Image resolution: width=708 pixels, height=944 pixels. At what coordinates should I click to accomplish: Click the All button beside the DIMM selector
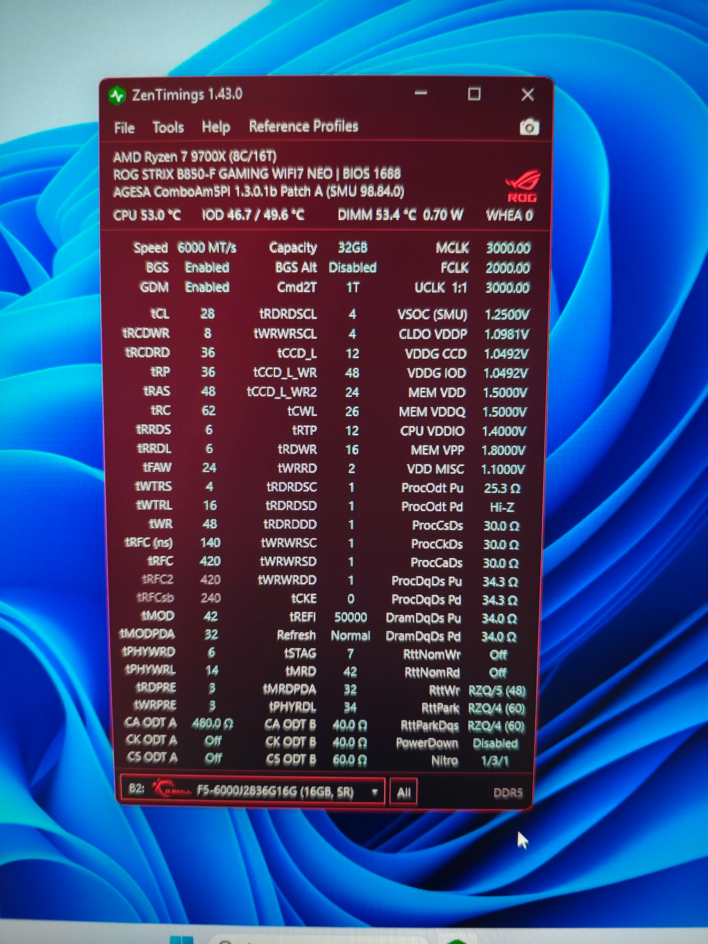click(x=403, y=792)
